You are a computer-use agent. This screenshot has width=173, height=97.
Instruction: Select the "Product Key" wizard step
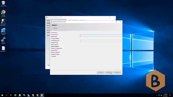point(54,33)
